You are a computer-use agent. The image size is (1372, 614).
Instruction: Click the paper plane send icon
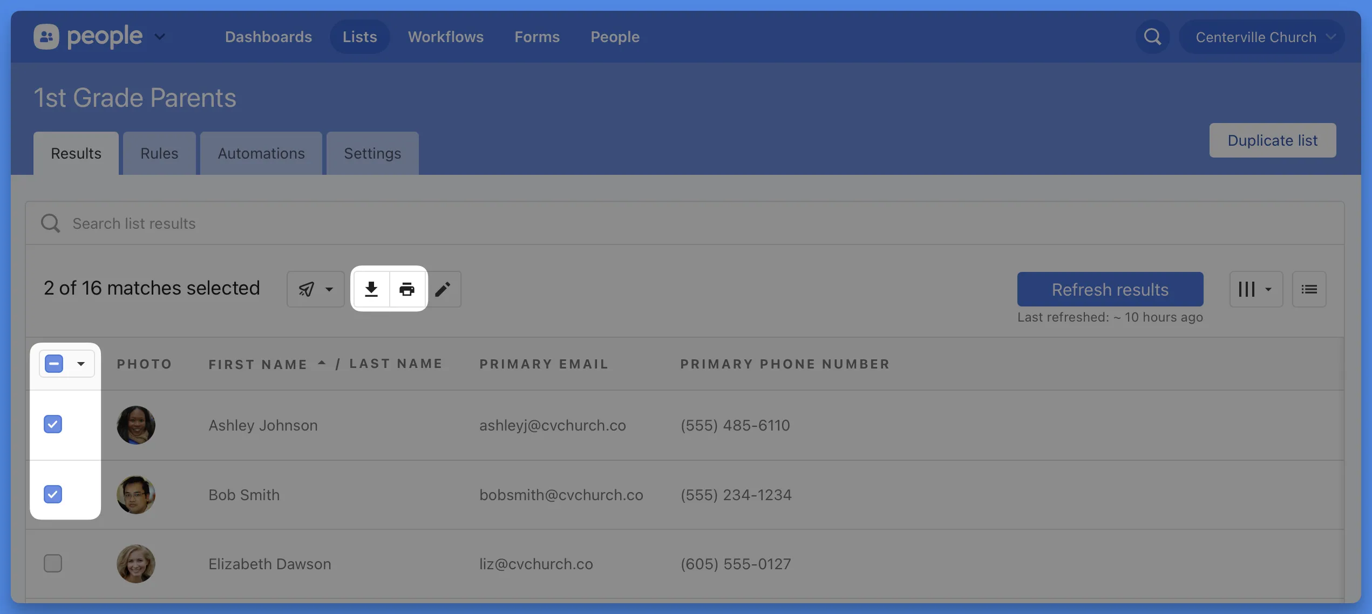307,289
